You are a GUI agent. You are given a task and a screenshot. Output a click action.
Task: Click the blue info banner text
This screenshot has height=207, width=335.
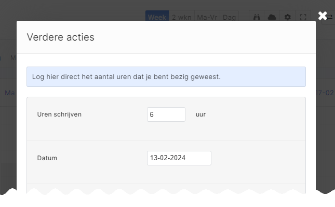[x=126, y=77]
